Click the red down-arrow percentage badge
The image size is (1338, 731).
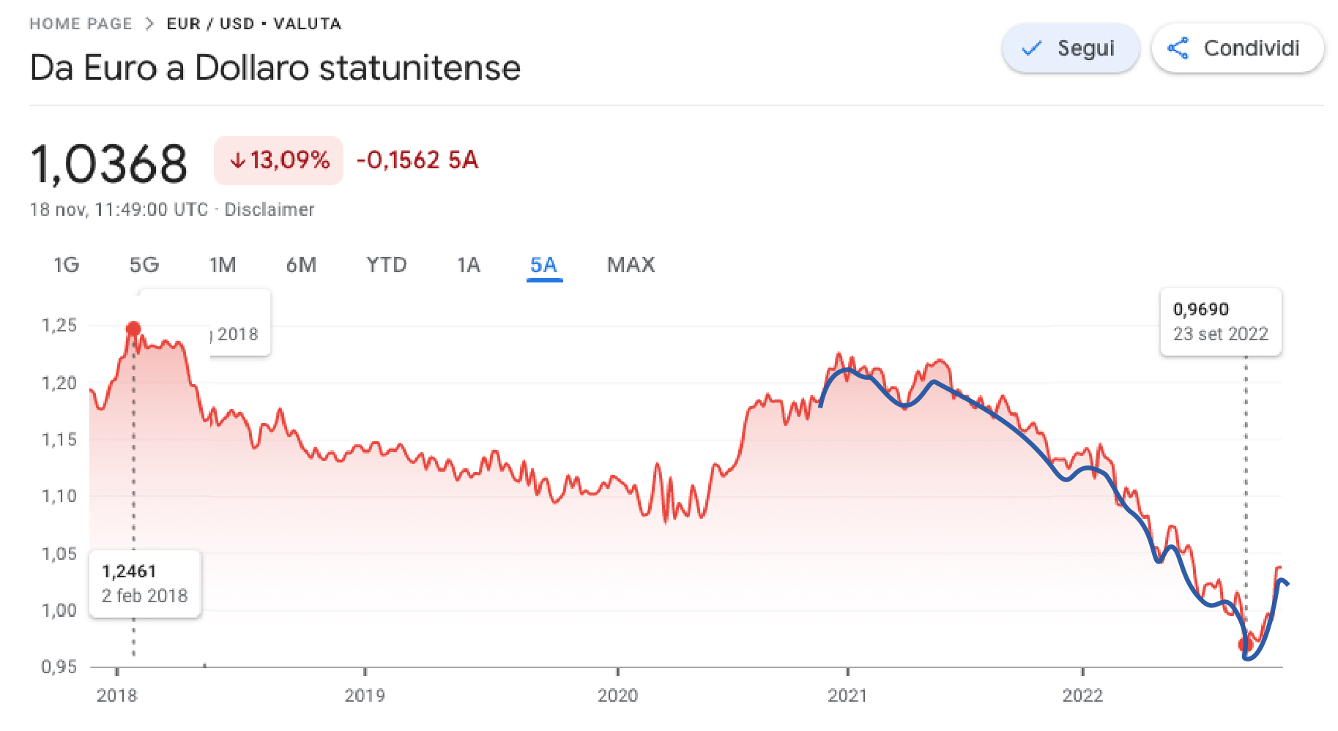(278, 160)
